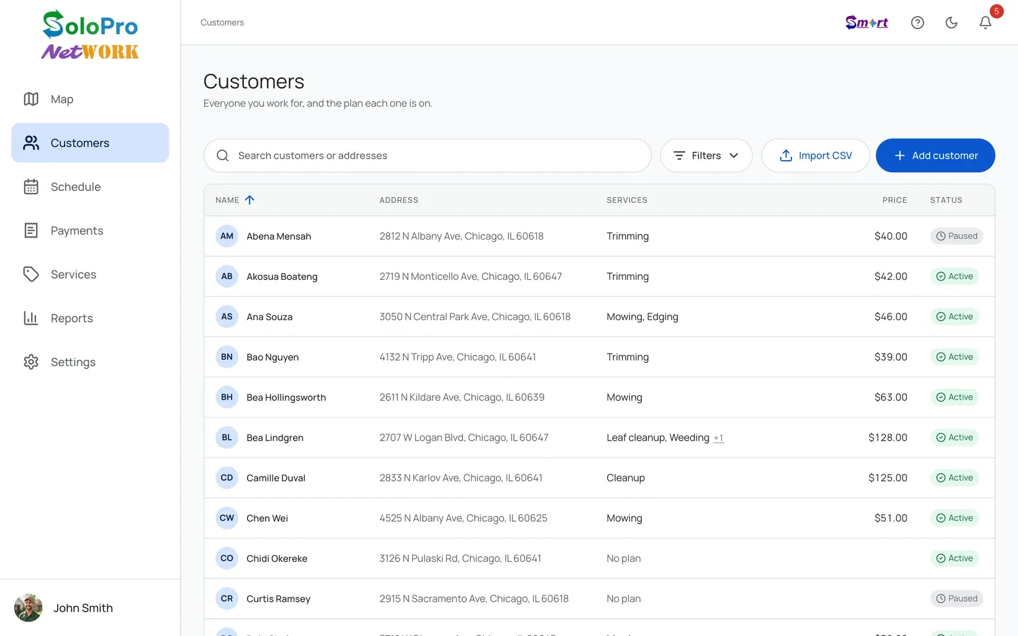Open the Map page icon
This screenshot has width=1018, height=636.
click(31, 99)
